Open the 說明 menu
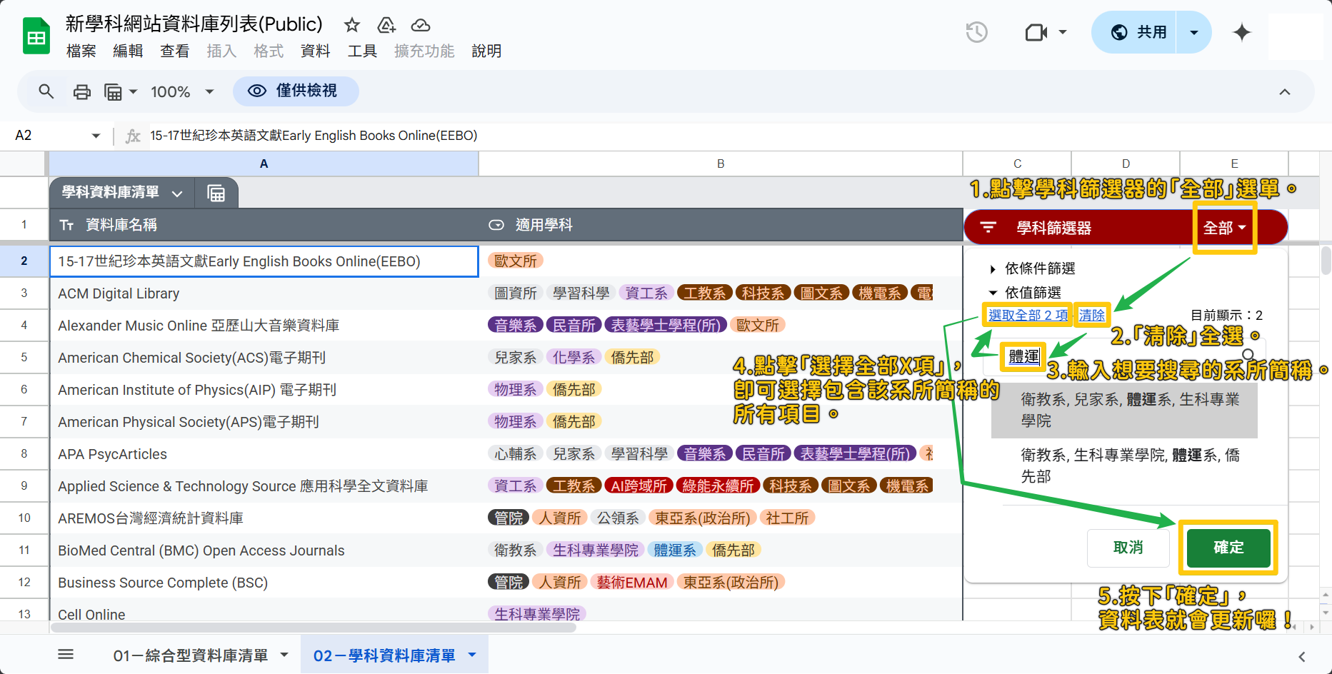This screenshot has height=674, width=1332. [x=486, y=51]
